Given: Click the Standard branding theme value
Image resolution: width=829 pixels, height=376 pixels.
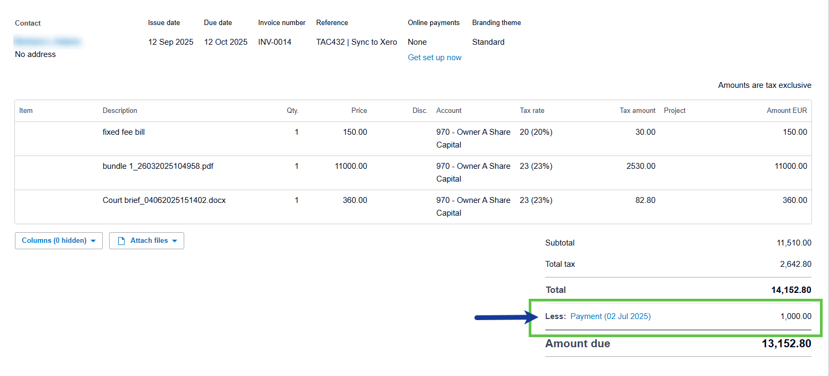Looking at the screenshot, I should click(x=488, y=42).
